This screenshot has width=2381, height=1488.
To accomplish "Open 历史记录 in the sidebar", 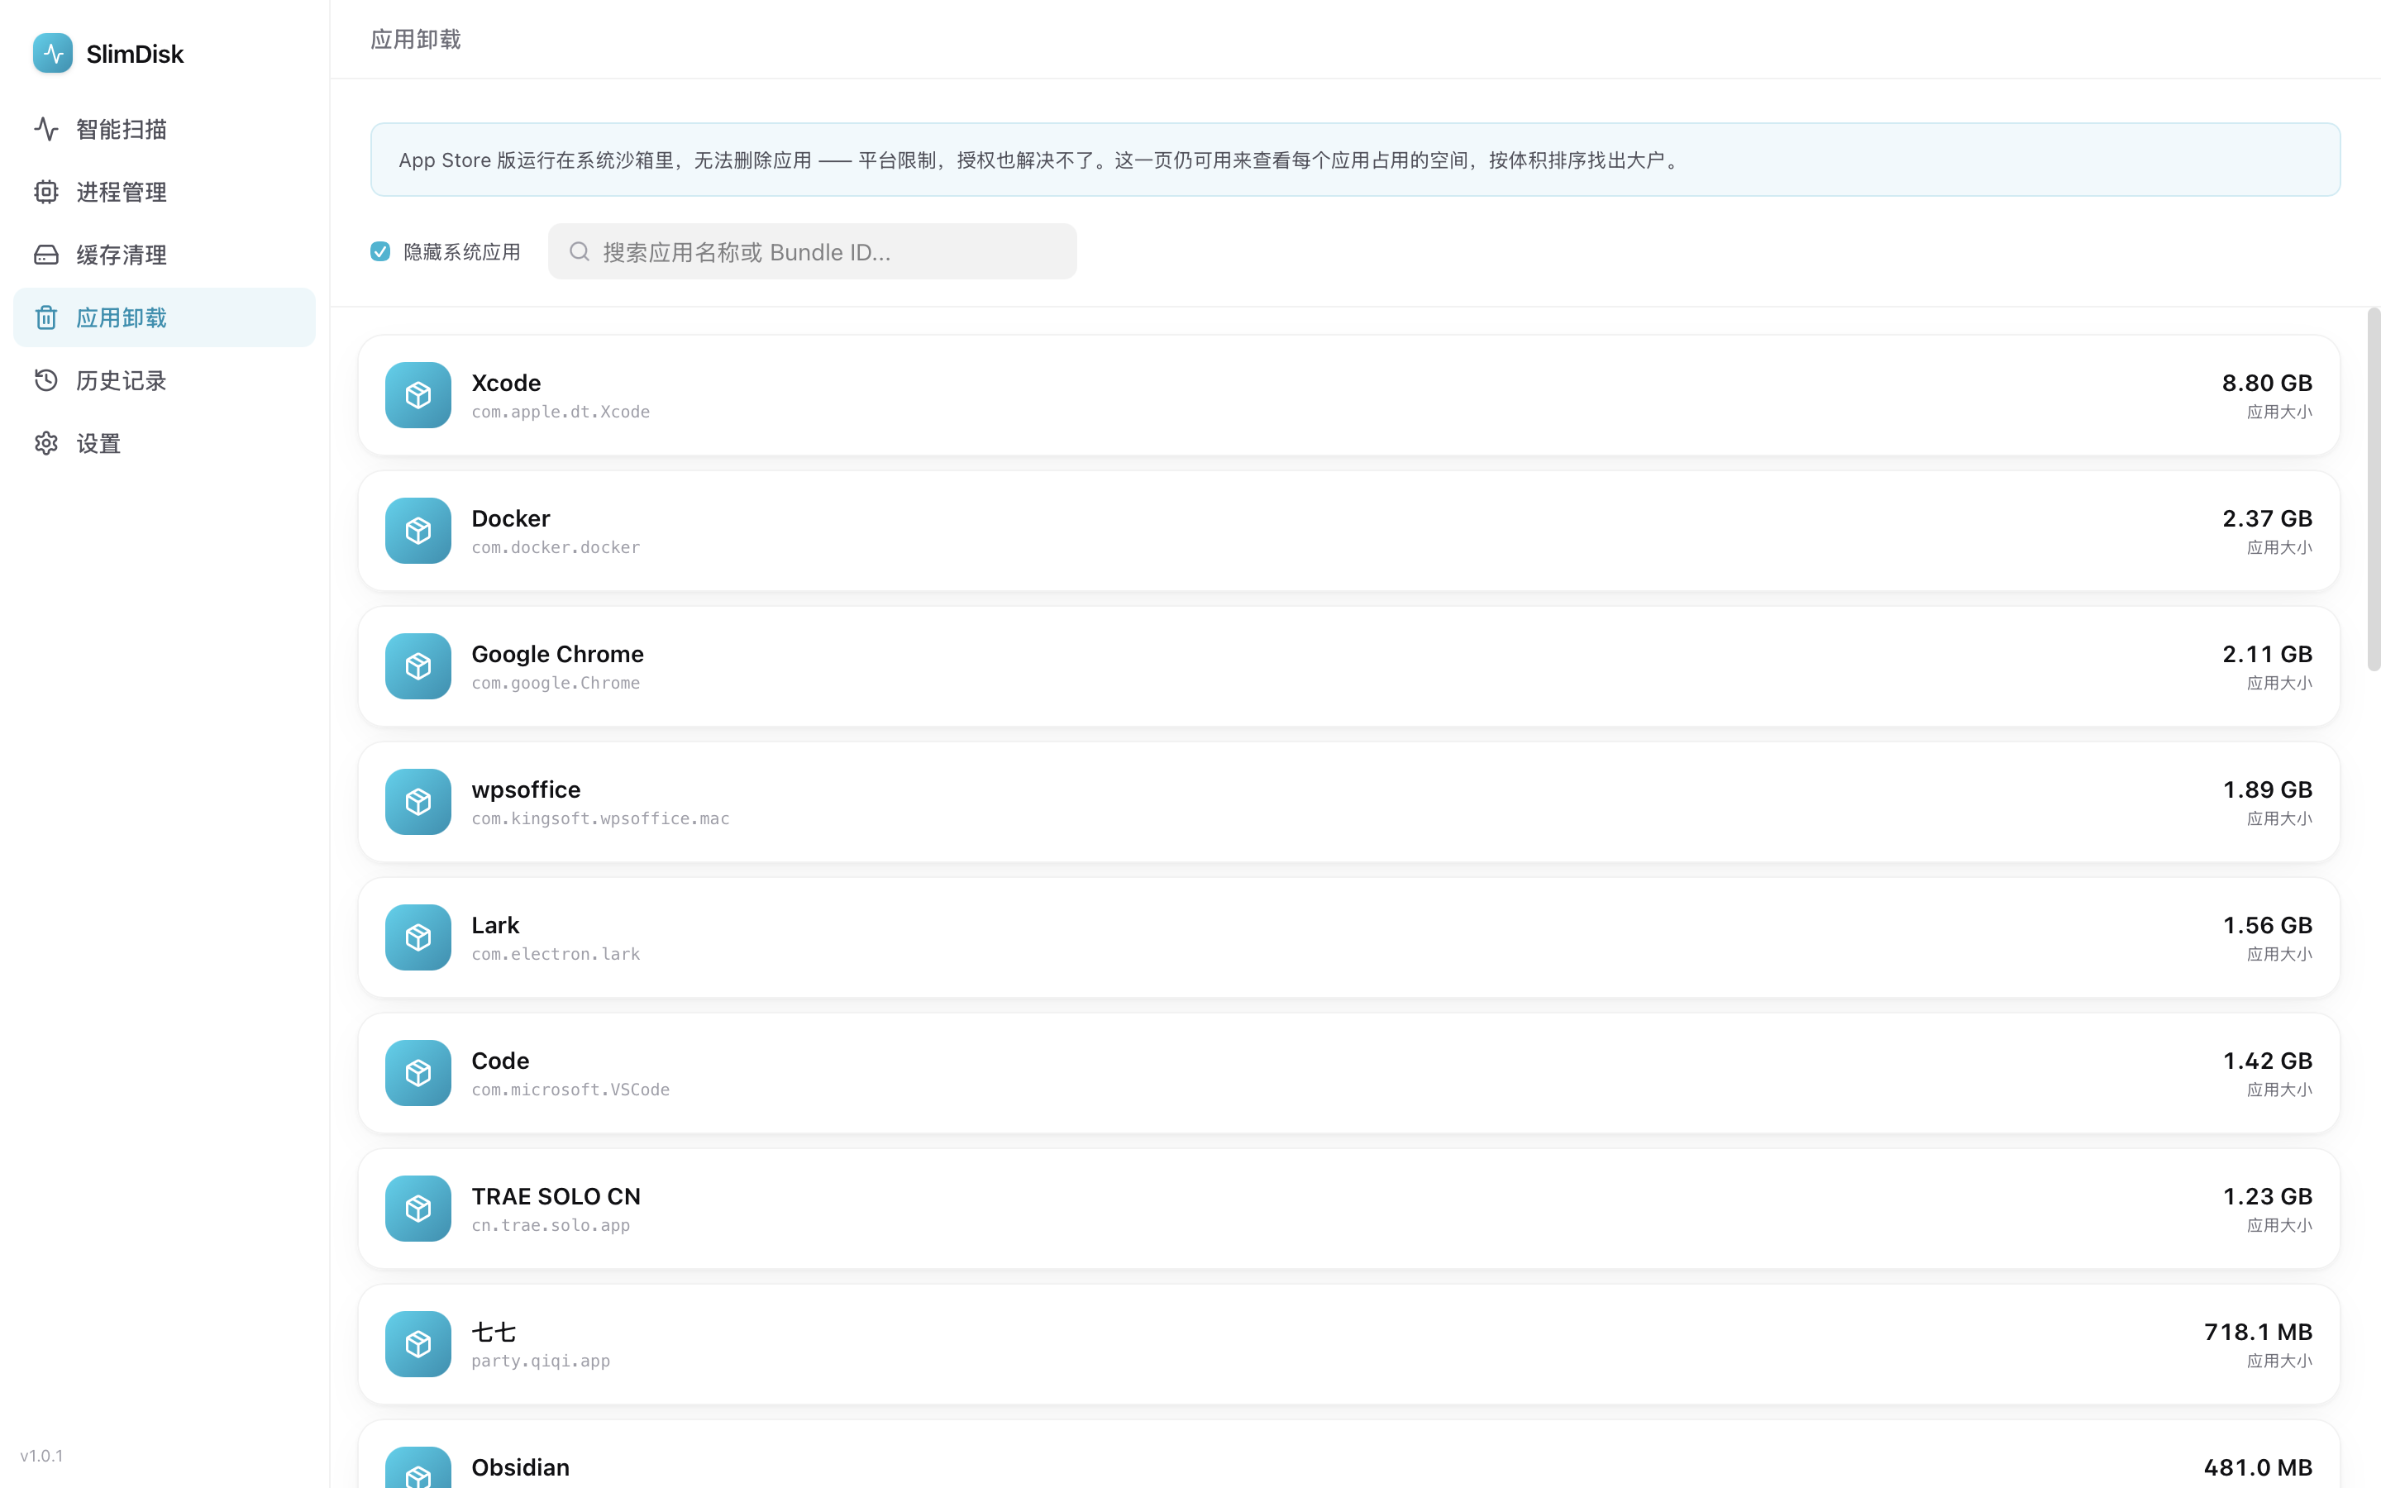I will (165, 381).
